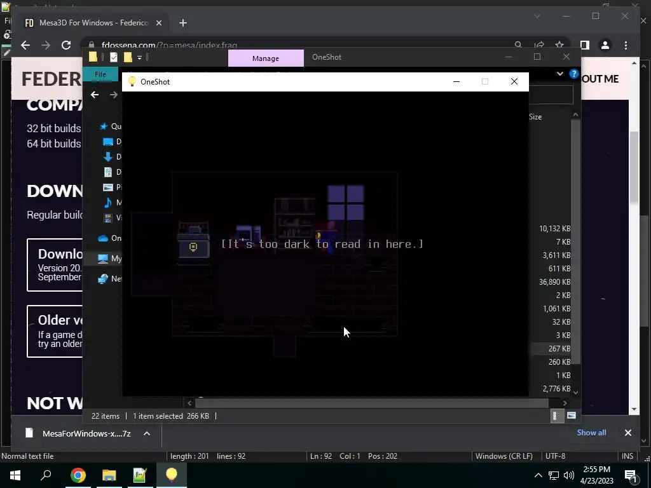This screenshot has width=651, height=488.
Task: Open the notification center icon
Action: [631, 476]
